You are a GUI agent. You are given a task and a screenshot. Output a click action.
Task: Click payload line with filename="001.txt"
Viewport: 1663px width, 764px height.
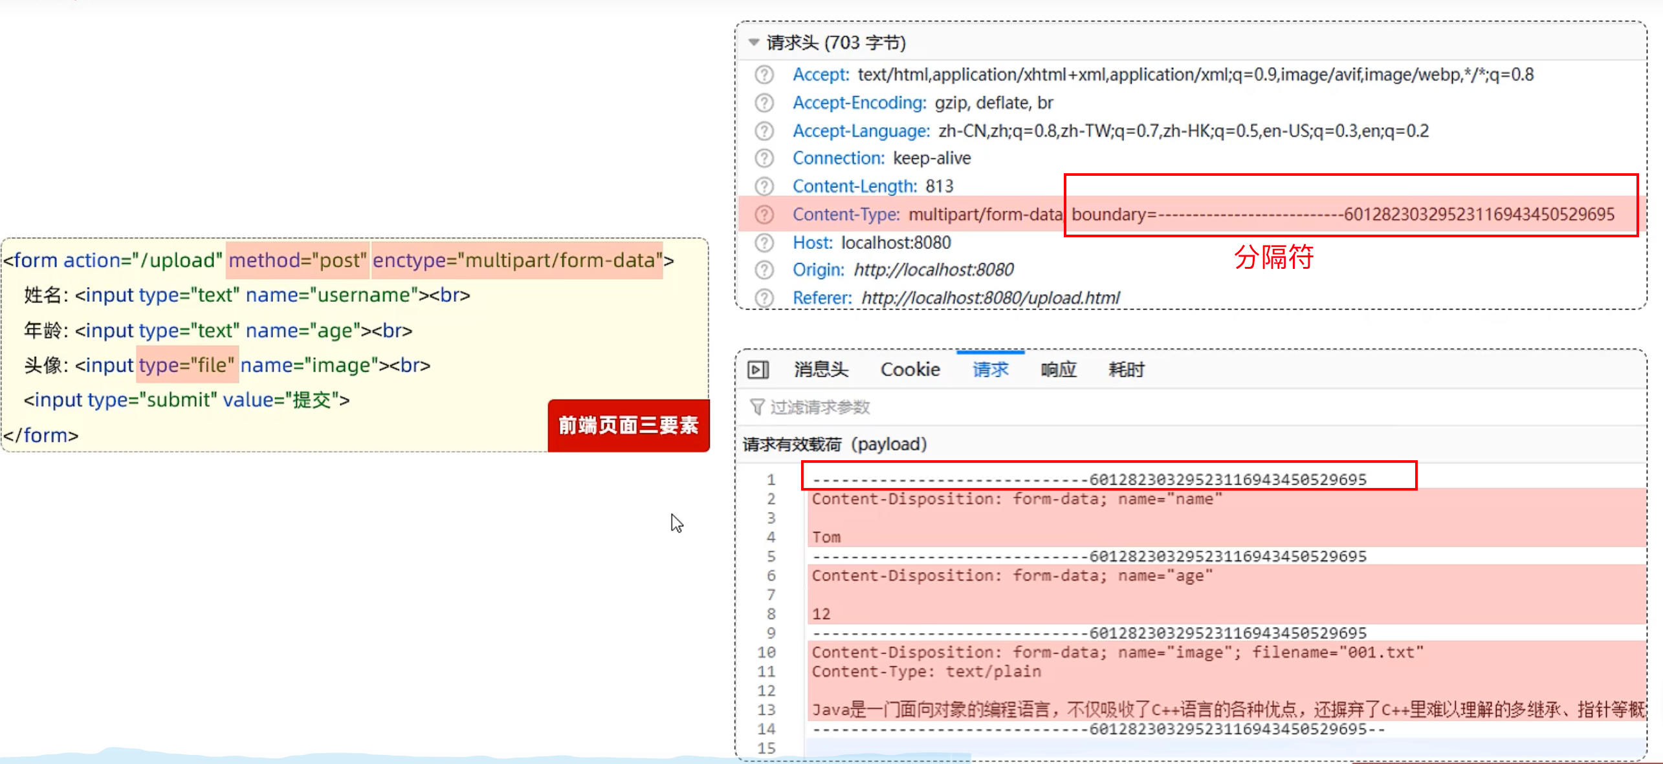click(x=1118, y=653)
